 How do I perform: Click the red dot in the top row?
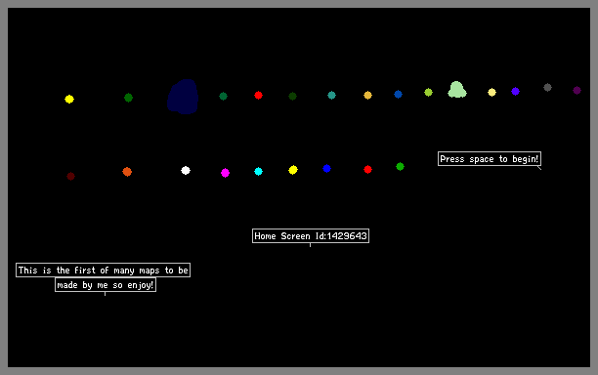(x=258, y=96)
